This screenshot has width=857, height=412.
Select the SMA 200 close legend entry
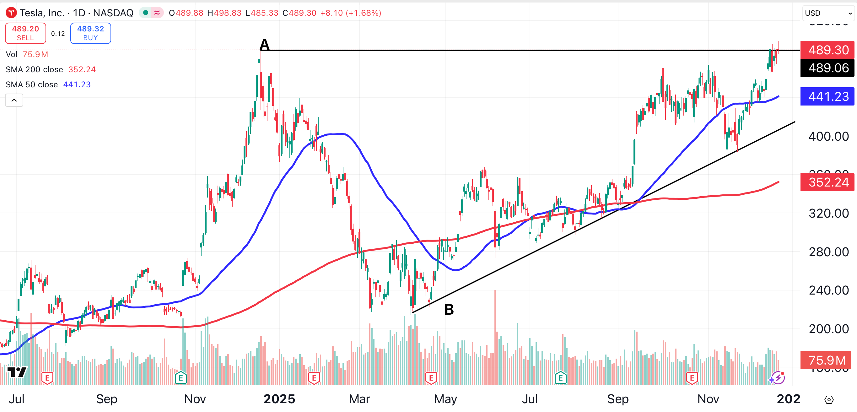pos(34,69)
